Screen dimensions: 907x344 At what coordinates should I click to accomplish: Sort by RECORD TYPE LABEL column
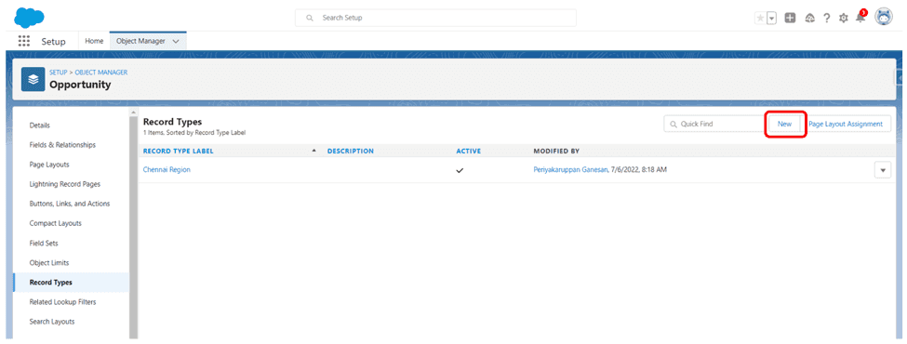(179, 152)
